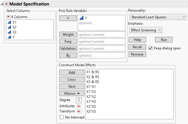
Task: Click the Weight role button
Action: click(68, 35)
